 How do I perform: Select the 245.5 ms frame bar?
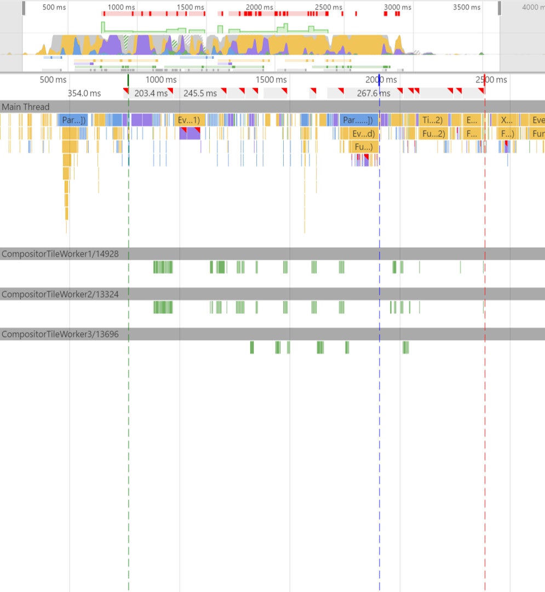pos(200,93)
